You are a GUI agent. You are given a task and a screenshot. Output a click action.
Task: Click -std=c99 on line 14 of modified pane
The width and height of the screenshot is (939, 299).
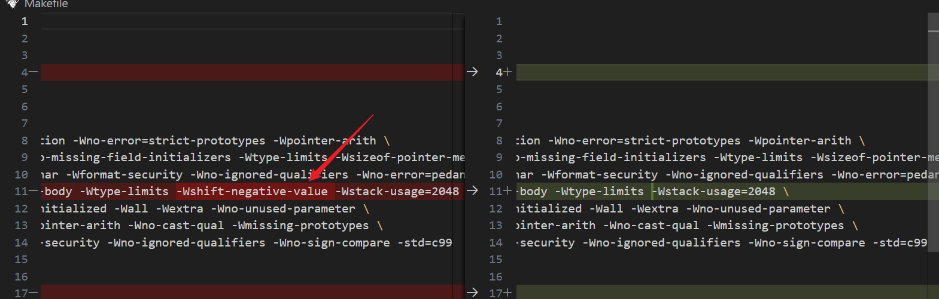click(x=900, y=242)
